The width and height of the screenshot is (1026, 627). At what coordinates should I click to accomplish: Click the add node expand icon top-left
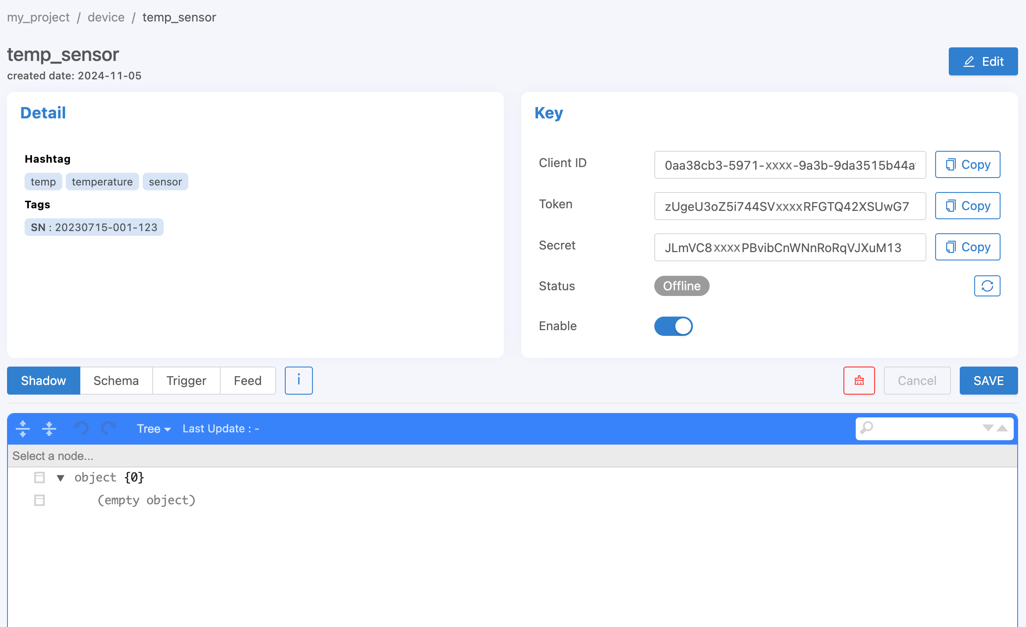pyautogui.click(x=22, y=428)
